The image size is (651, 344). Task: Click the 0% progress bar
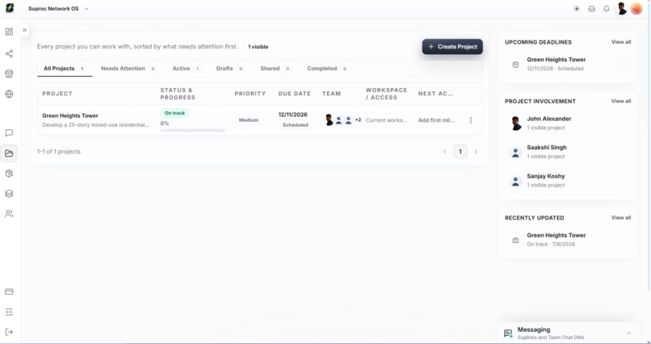[x=193, y=130]
